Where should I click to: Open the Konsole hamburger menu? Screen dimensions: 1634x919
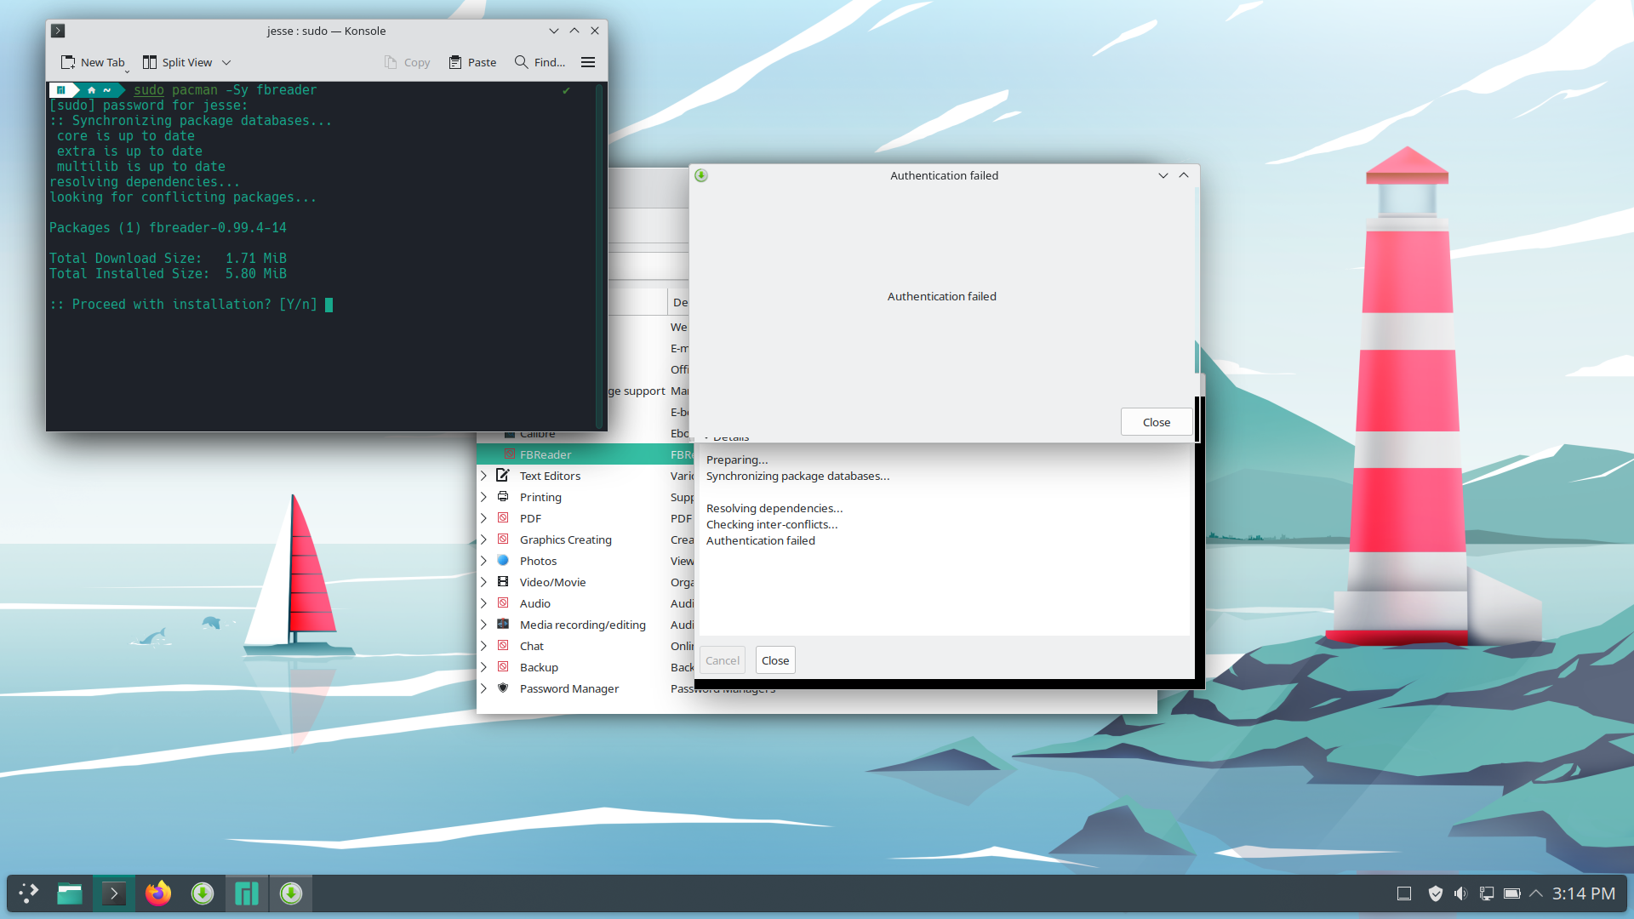(588, 62)
